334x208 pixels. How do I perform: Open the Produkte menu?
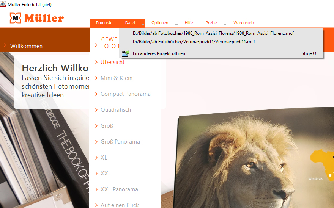pos(104,23)
